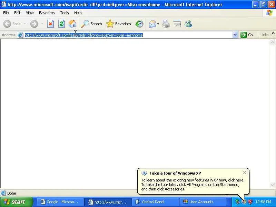This screenshot has height=207, width=276.
Task: Click the Forward navigation arrow button
Action: 34,24
